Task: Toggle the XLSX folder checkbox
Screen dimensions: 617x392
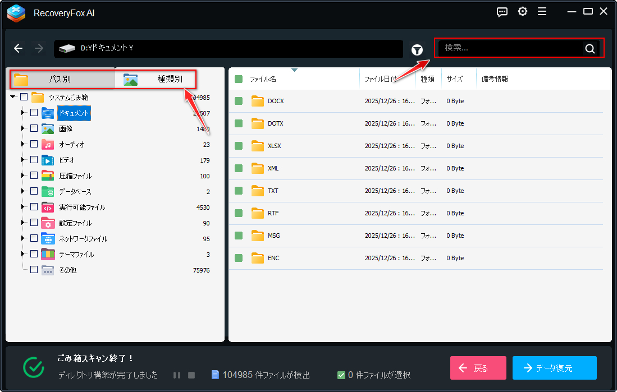Action: 239,146
